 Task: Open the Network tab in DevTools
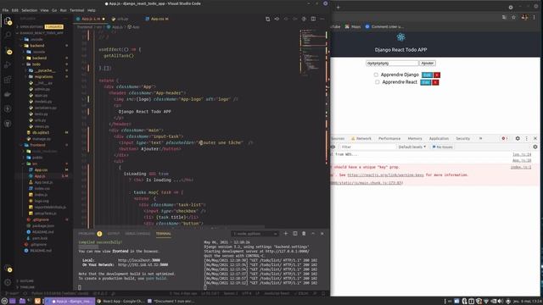click(x=361, y=138)
